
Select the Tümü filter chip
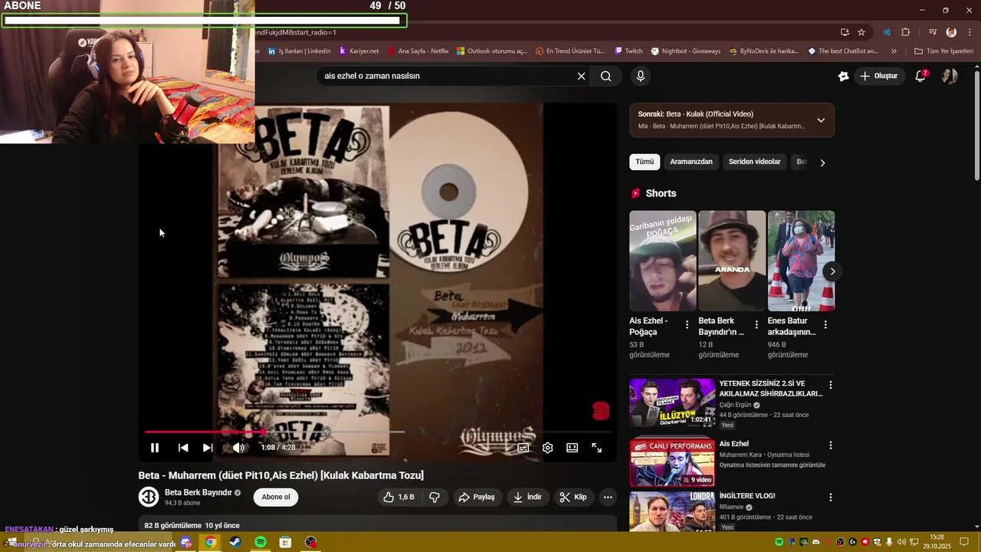coord(645,162)
